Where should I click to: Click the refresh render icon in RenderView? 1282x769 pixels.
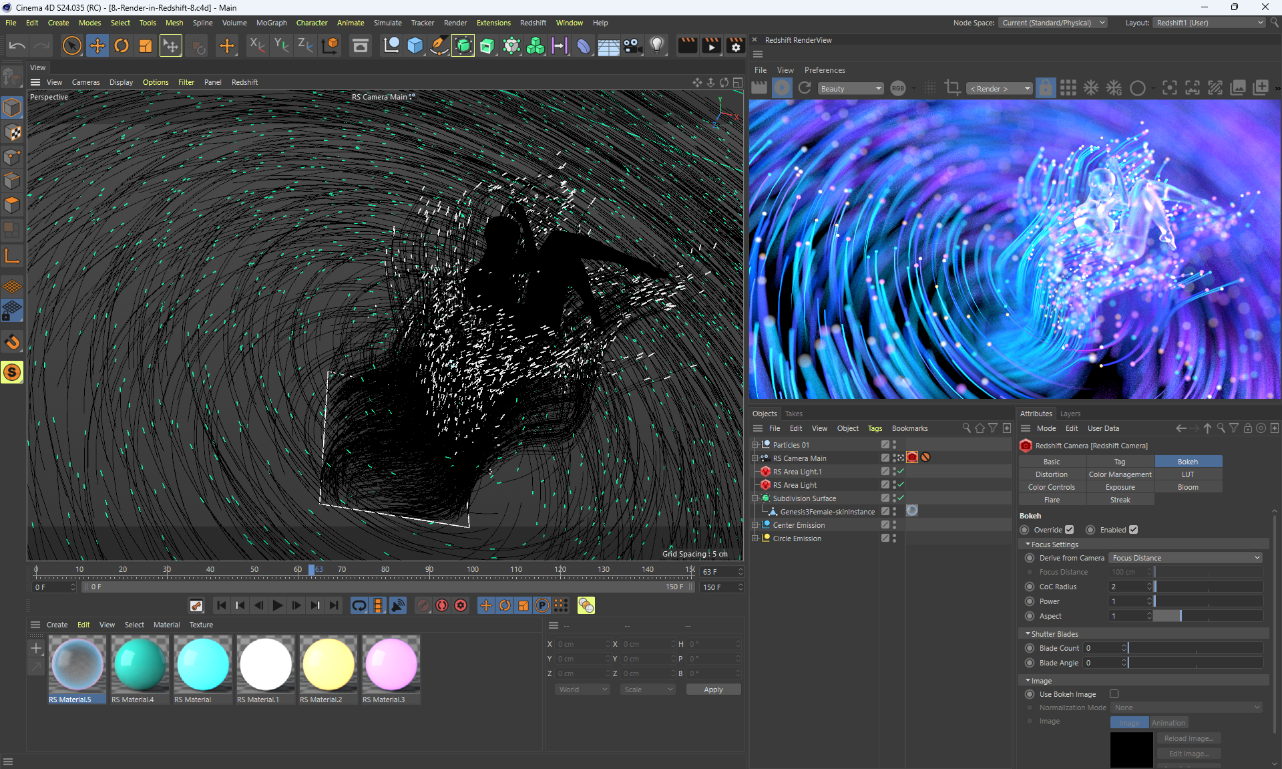[x=805, y=88]
